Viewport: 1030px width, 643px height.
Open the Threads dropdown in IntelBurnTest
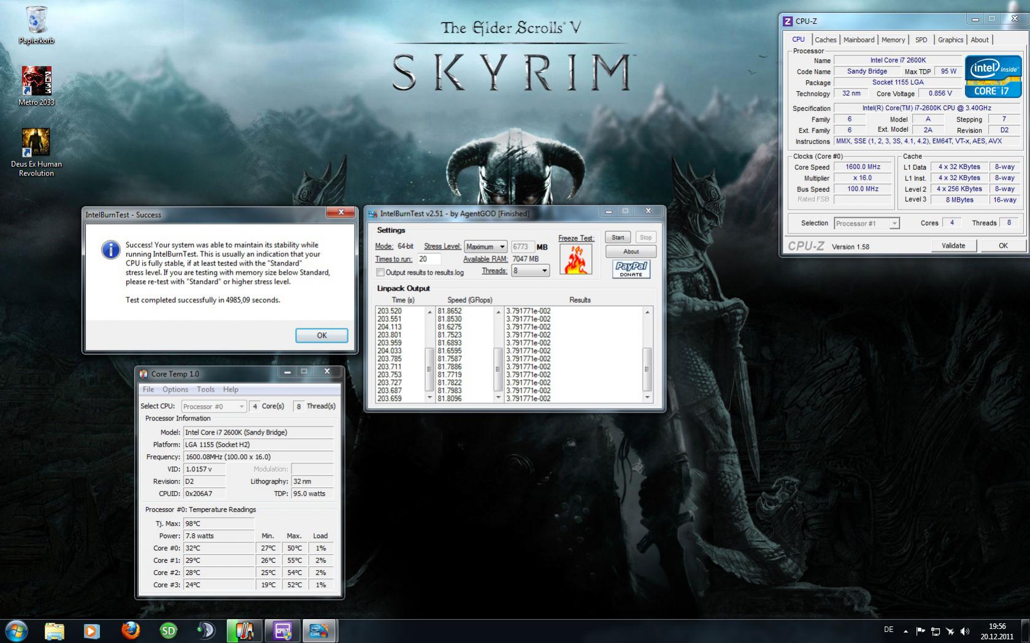point(530,270)
